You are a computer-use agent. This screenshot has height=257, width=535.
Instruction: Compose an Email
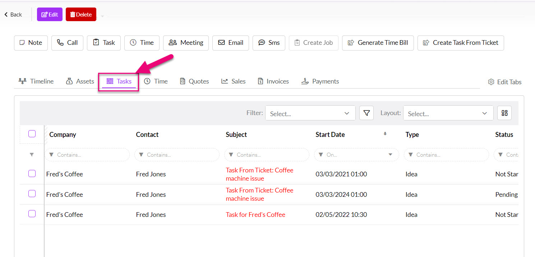231,43
